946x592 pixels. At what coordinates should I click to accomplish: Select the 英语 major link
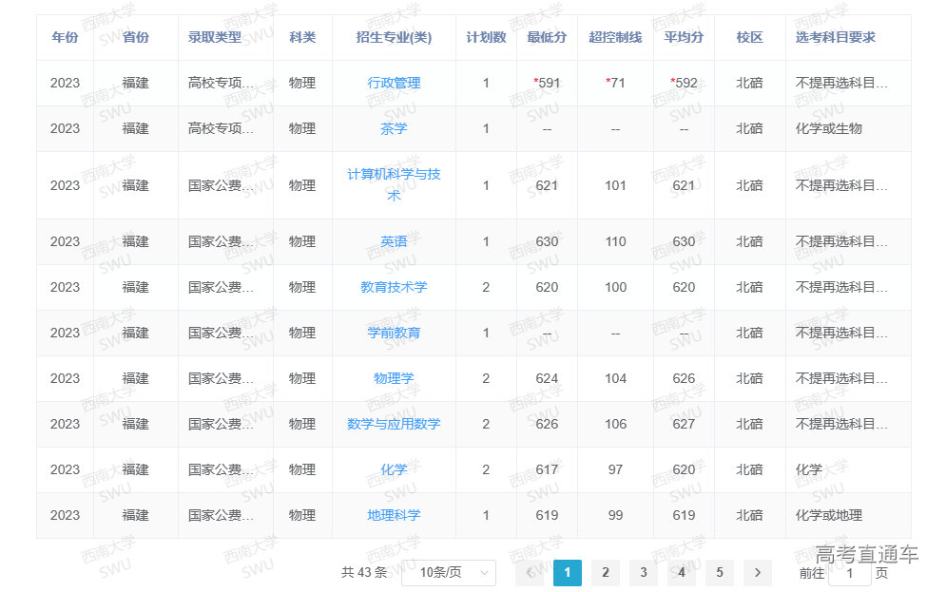click(x=394, y=241)
